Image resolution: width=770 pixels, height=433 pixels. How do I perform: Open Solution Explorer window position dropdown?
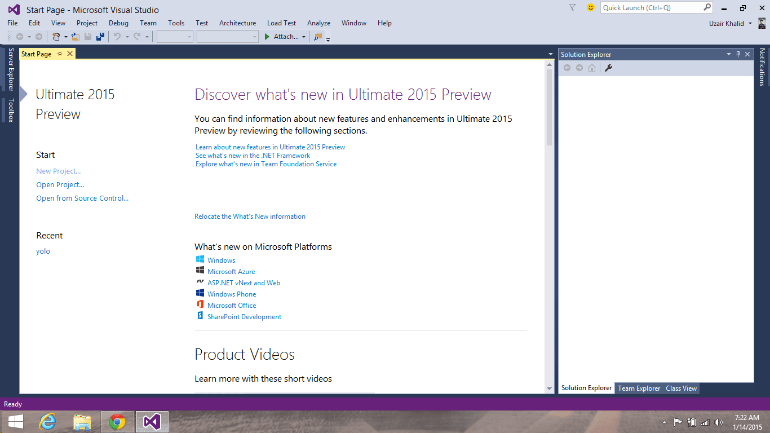(x=728, y=54)
